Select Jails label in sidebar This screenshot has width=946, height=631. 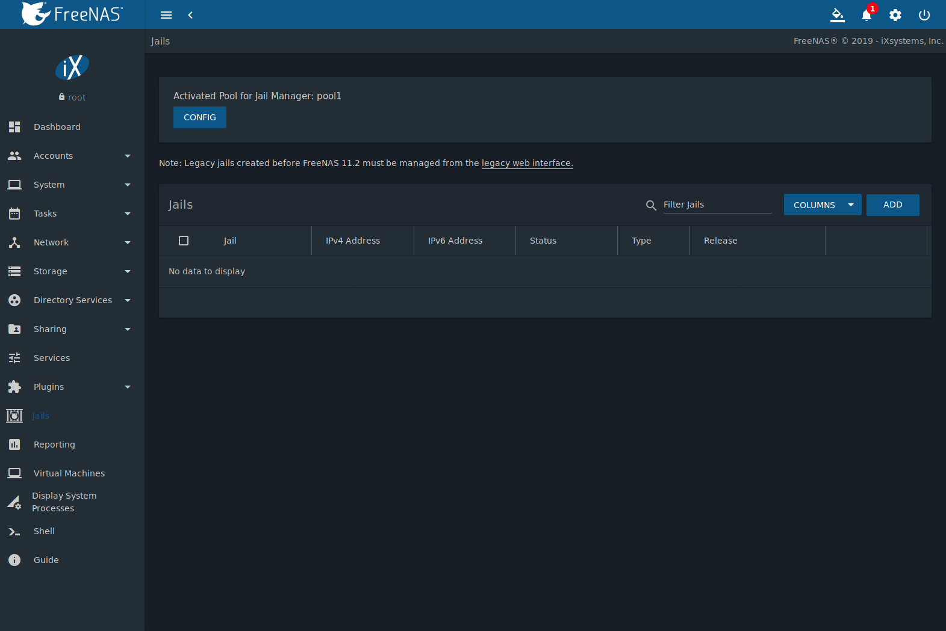pos(40,416)
